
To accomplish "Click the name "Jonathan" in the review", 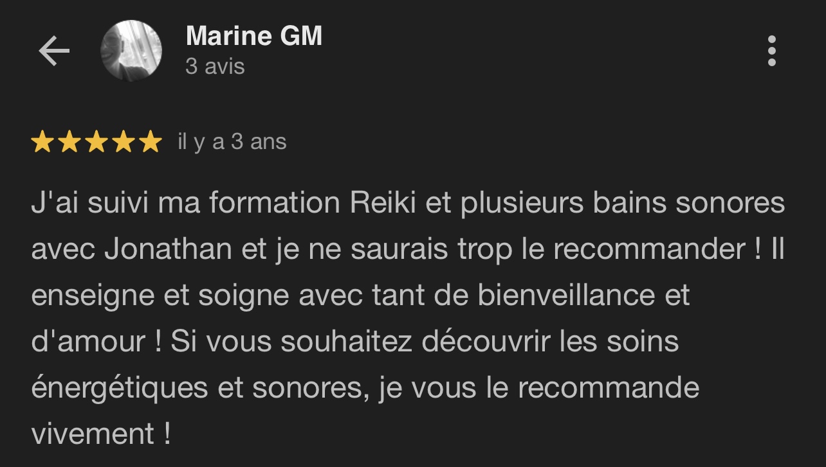I will coord(168,249).
